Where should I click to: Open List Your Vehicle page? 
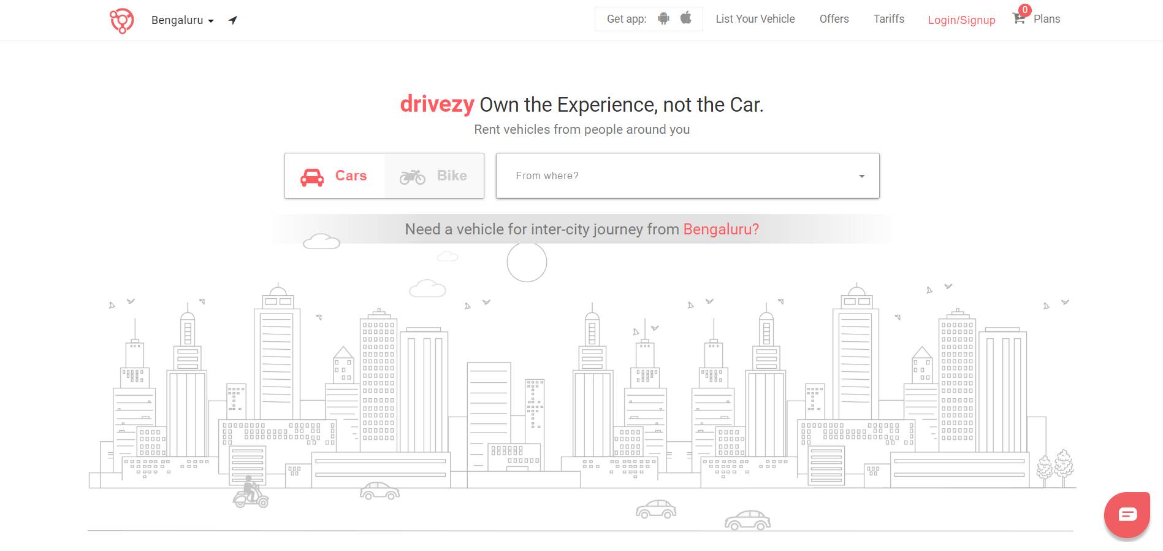click(x=755, y=19)
